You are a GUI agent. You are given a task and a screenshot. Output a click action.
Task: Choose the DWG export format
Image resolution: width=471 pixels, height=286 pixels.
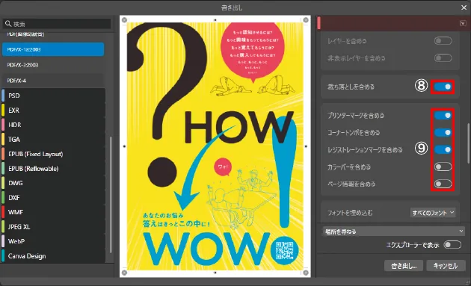(x=53, y=183)
